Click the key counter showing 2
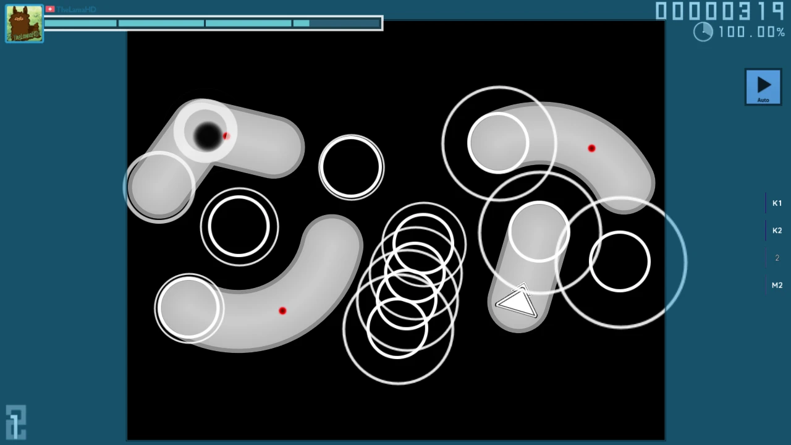Image resolution: width=791 pixels, height=445 pixels. [777, 258]
